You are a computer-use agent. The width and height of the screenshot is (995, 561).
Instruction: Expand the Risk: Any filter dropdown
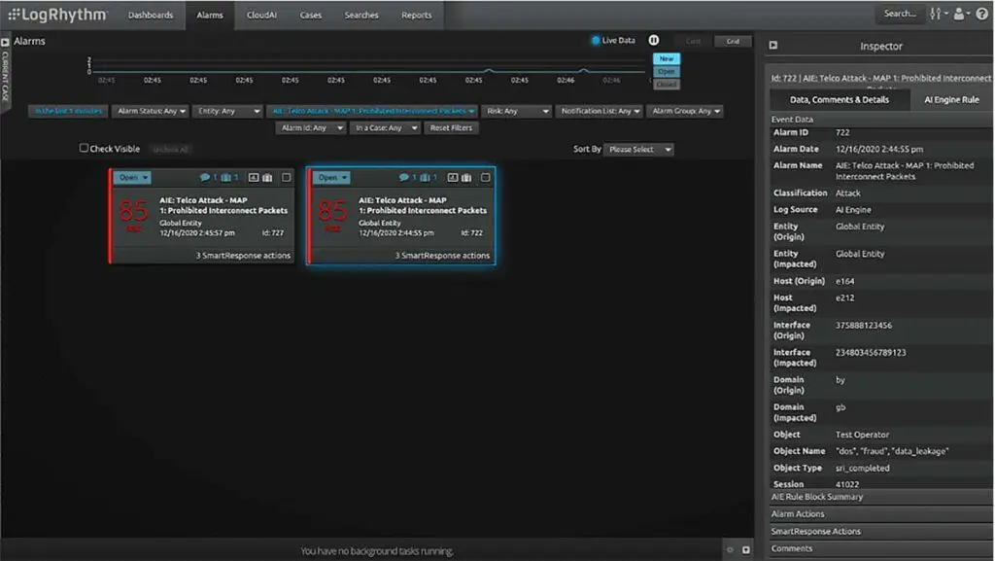tap(517, 111)
